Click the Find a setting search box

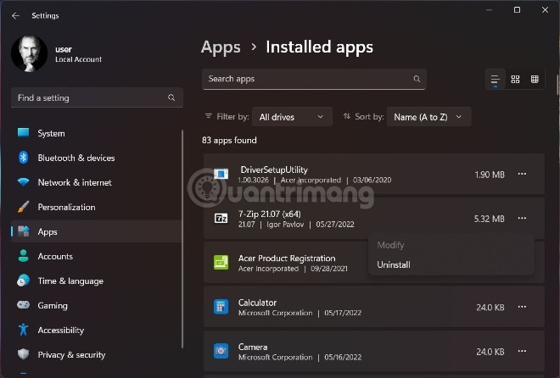pyautogui.click(x=96, y=98)
